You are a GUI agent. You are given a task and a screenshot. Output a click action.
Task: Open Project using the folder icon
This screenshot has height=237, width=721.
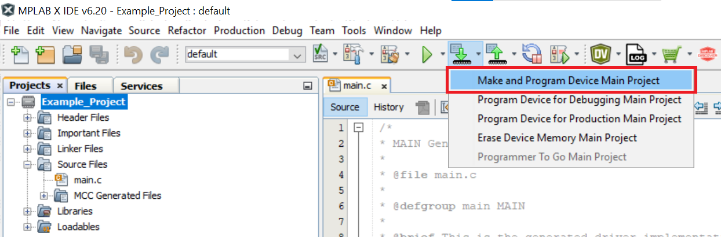coord(73,54)
